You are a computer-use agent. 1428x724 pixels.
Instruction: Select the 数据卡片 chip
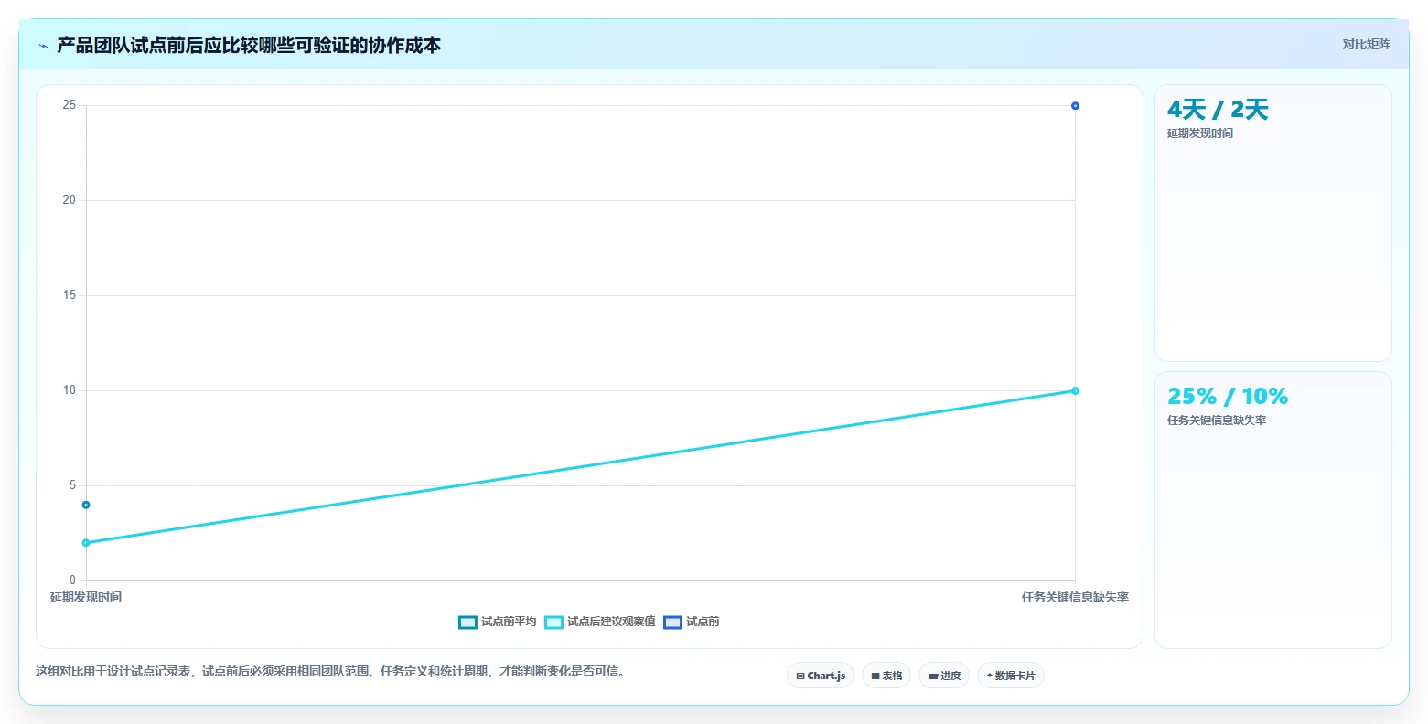click(1010, 676)
